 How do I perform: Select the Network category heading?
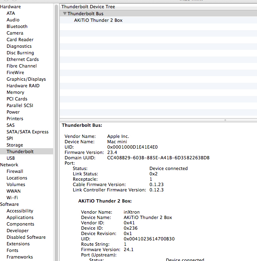pos(9,165)
